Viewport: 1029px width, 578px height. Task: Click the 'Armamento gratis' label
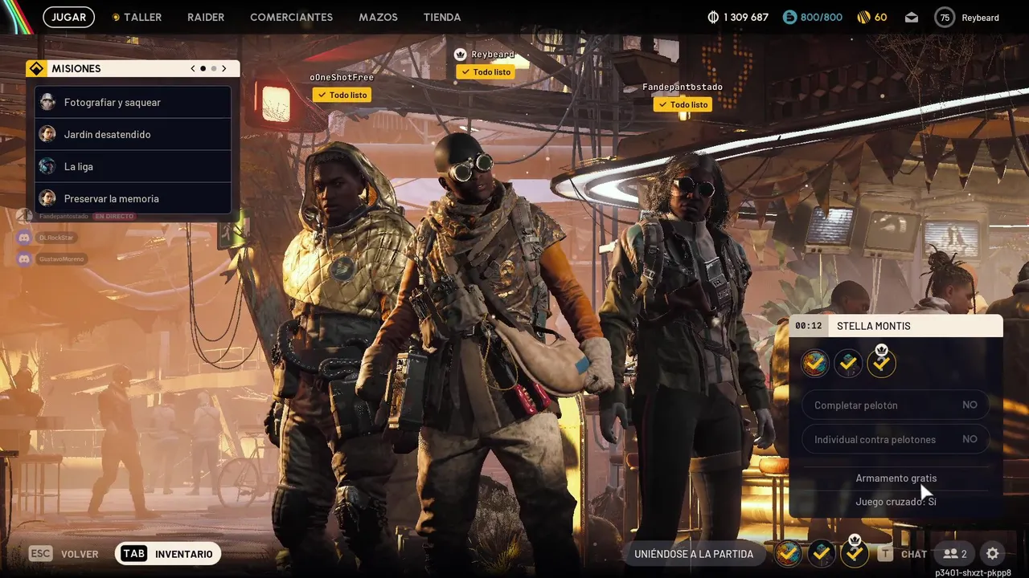tap(896, 478)
